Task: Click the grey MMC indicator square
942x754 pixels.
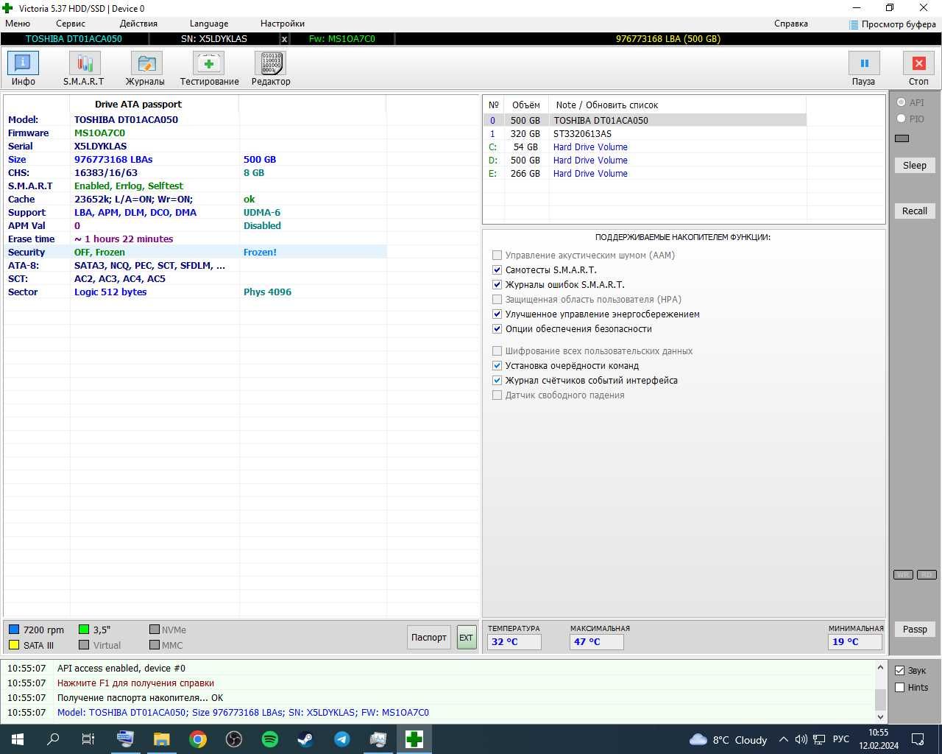Action: pyautogui.click(x=155, y=645)
